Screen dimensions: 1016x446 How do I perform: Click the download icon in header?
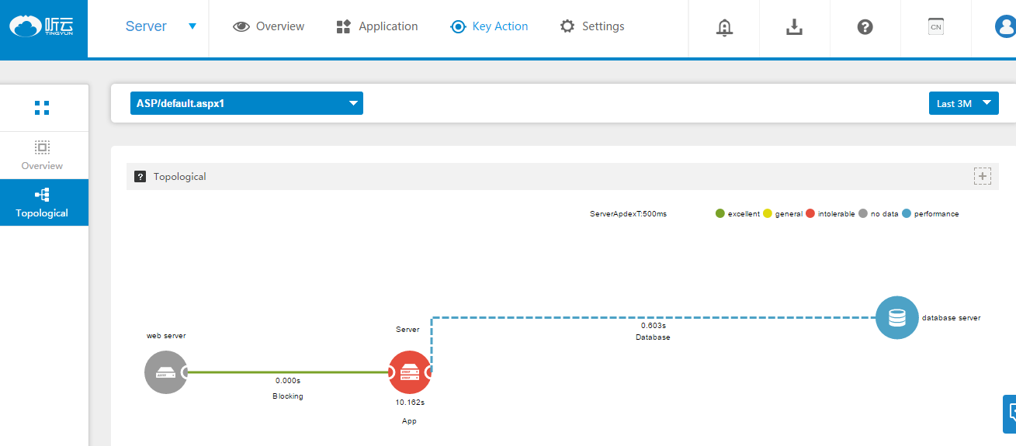tap(794, 27)
